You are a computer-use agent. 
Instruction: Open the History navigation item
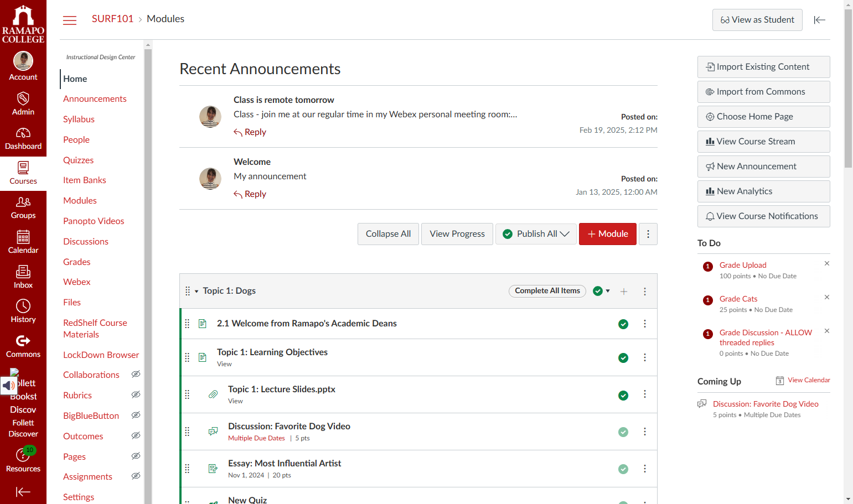point(23,312)
